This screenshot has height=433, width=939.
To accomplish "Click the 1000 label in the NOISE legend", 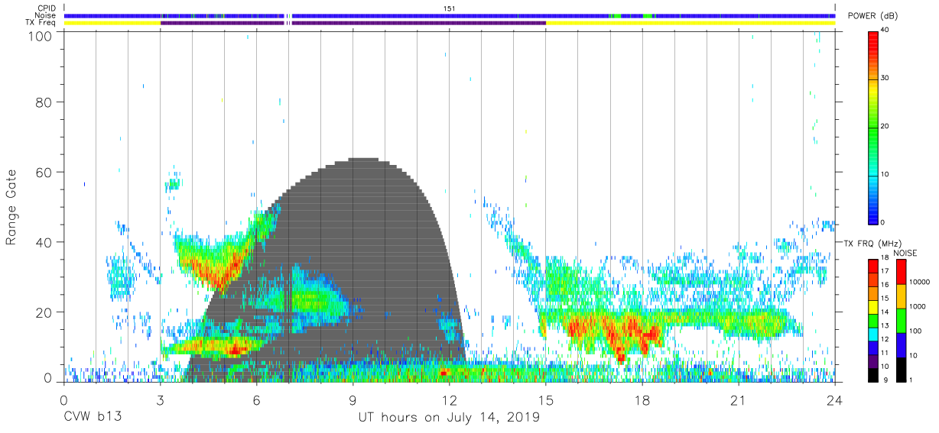I will tap(918, 306).
